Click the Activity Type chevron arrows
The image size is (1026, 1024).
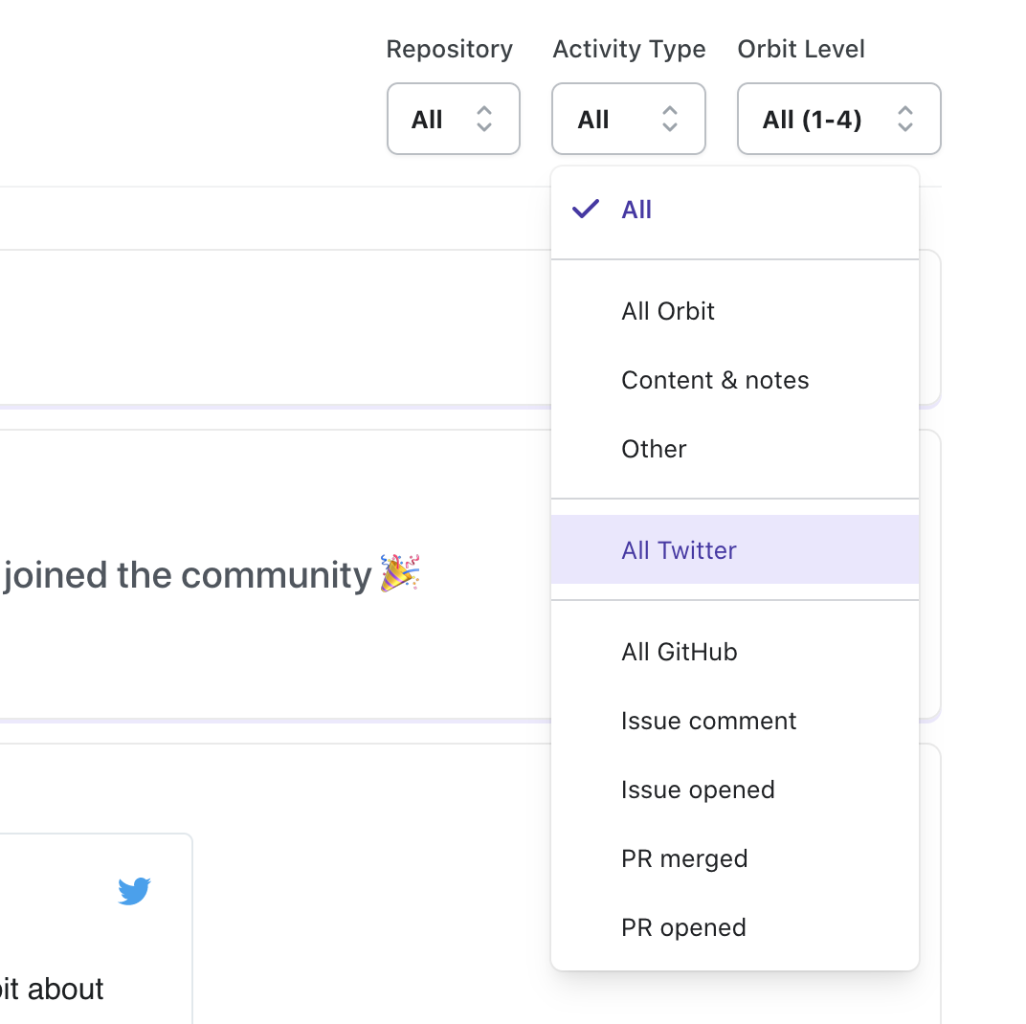(x=669, y=119)
